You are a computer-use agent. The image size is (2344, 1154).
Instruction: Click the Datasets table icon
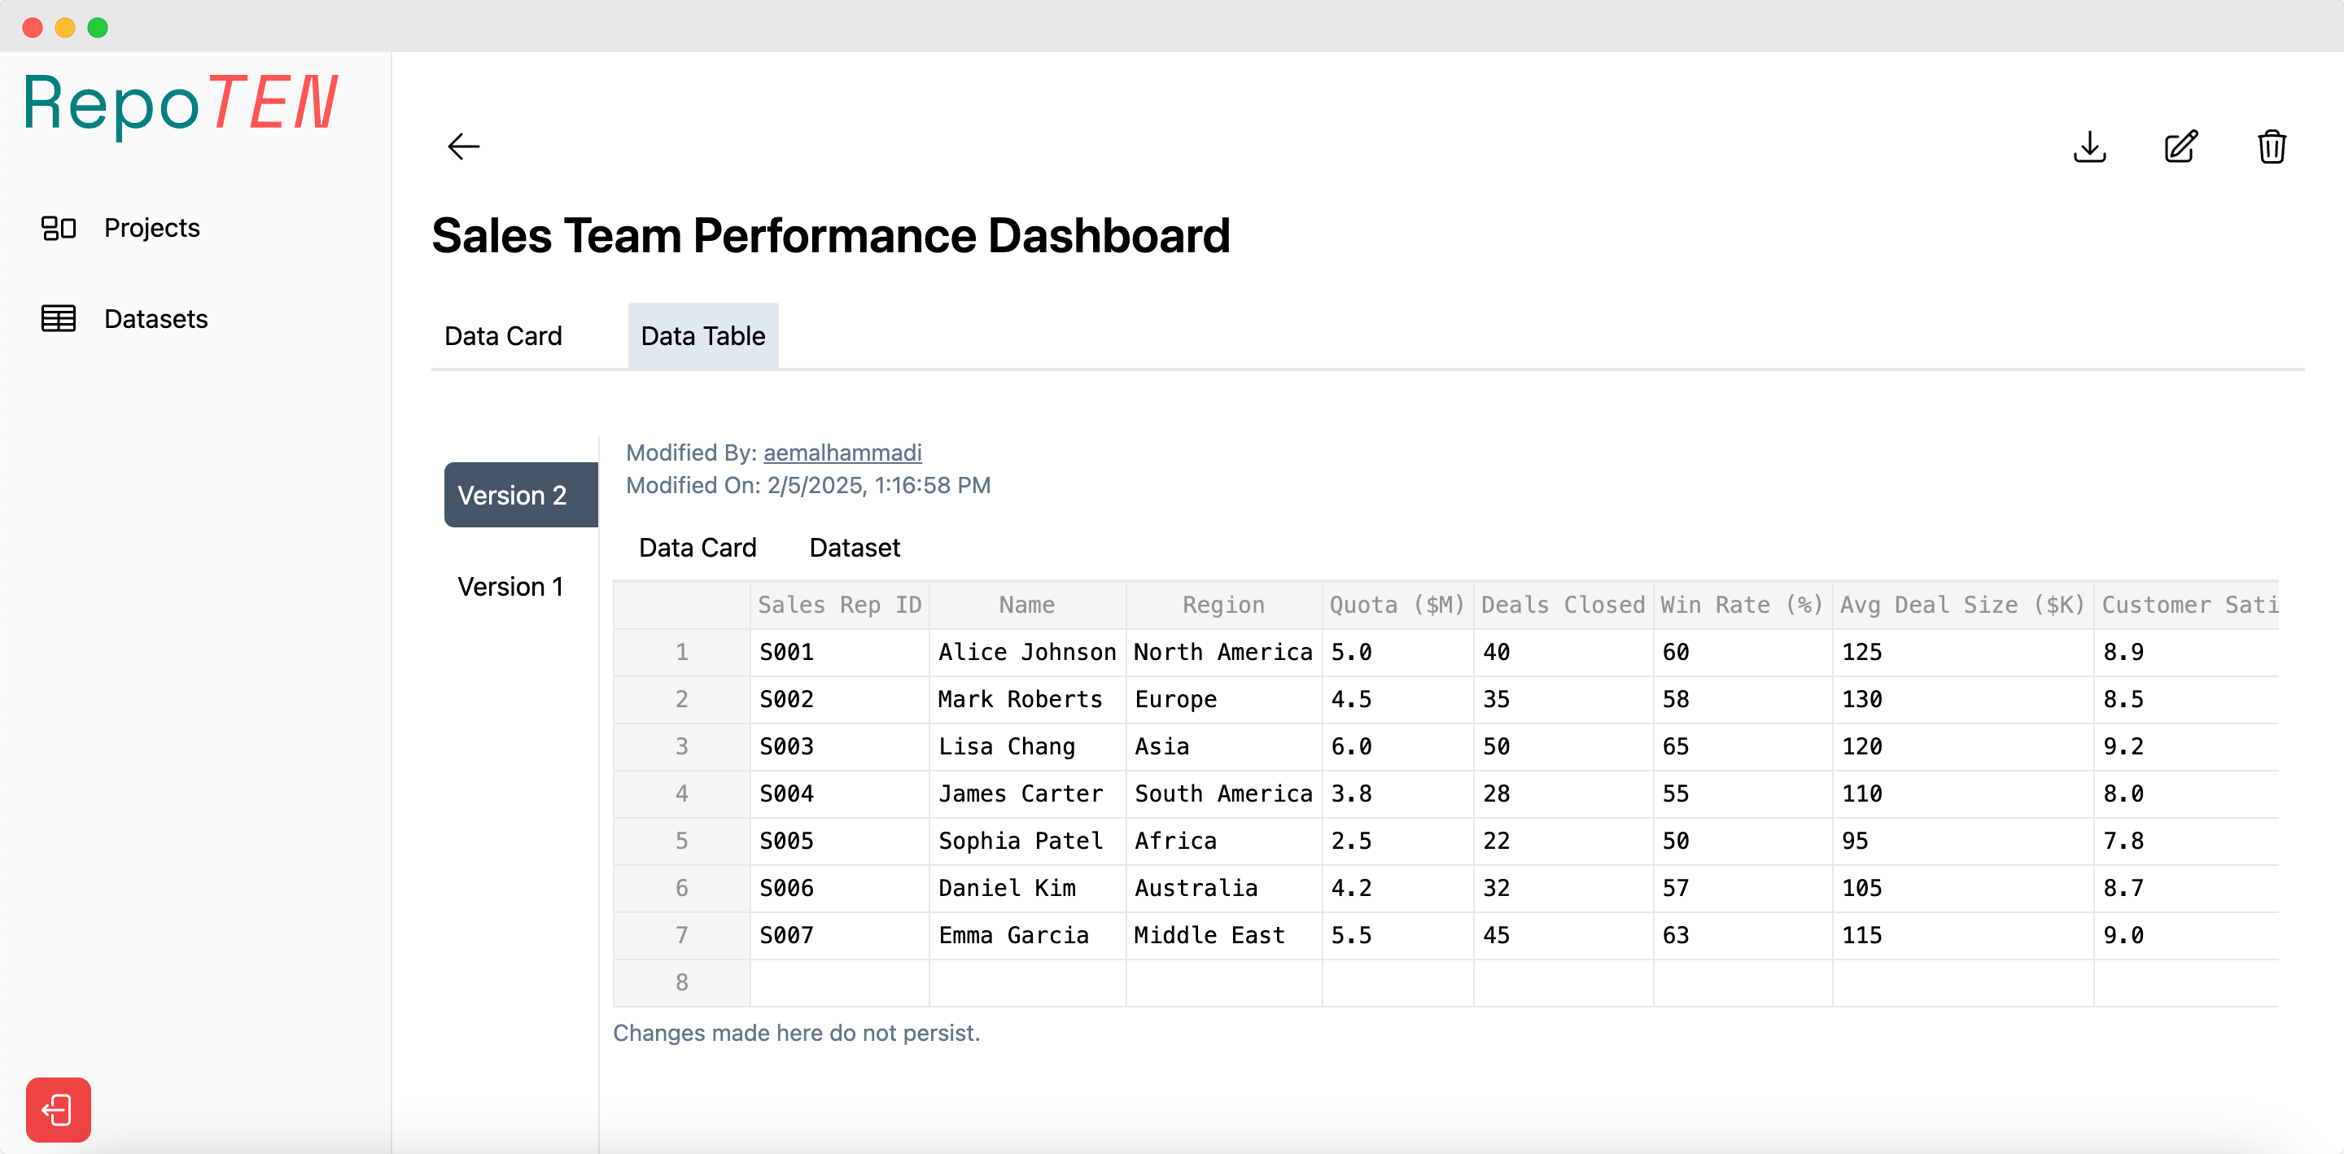(x=59, y=318)
